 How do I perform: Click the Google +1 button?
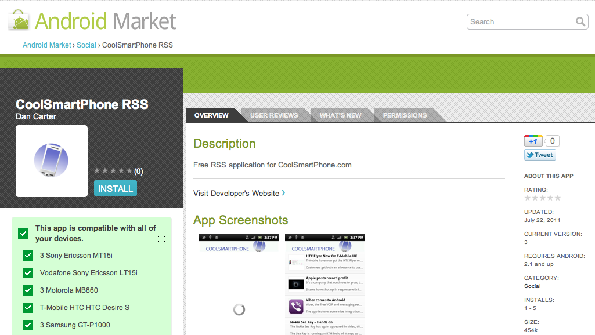533,141
